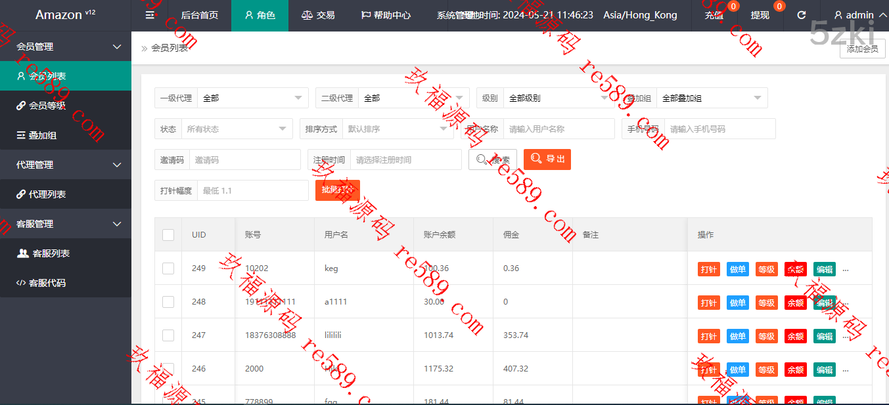The width and height of the screenshot is (889, 405).
Task: Switch to the 后台首页 tab
Action: click(x=199, y=15)
